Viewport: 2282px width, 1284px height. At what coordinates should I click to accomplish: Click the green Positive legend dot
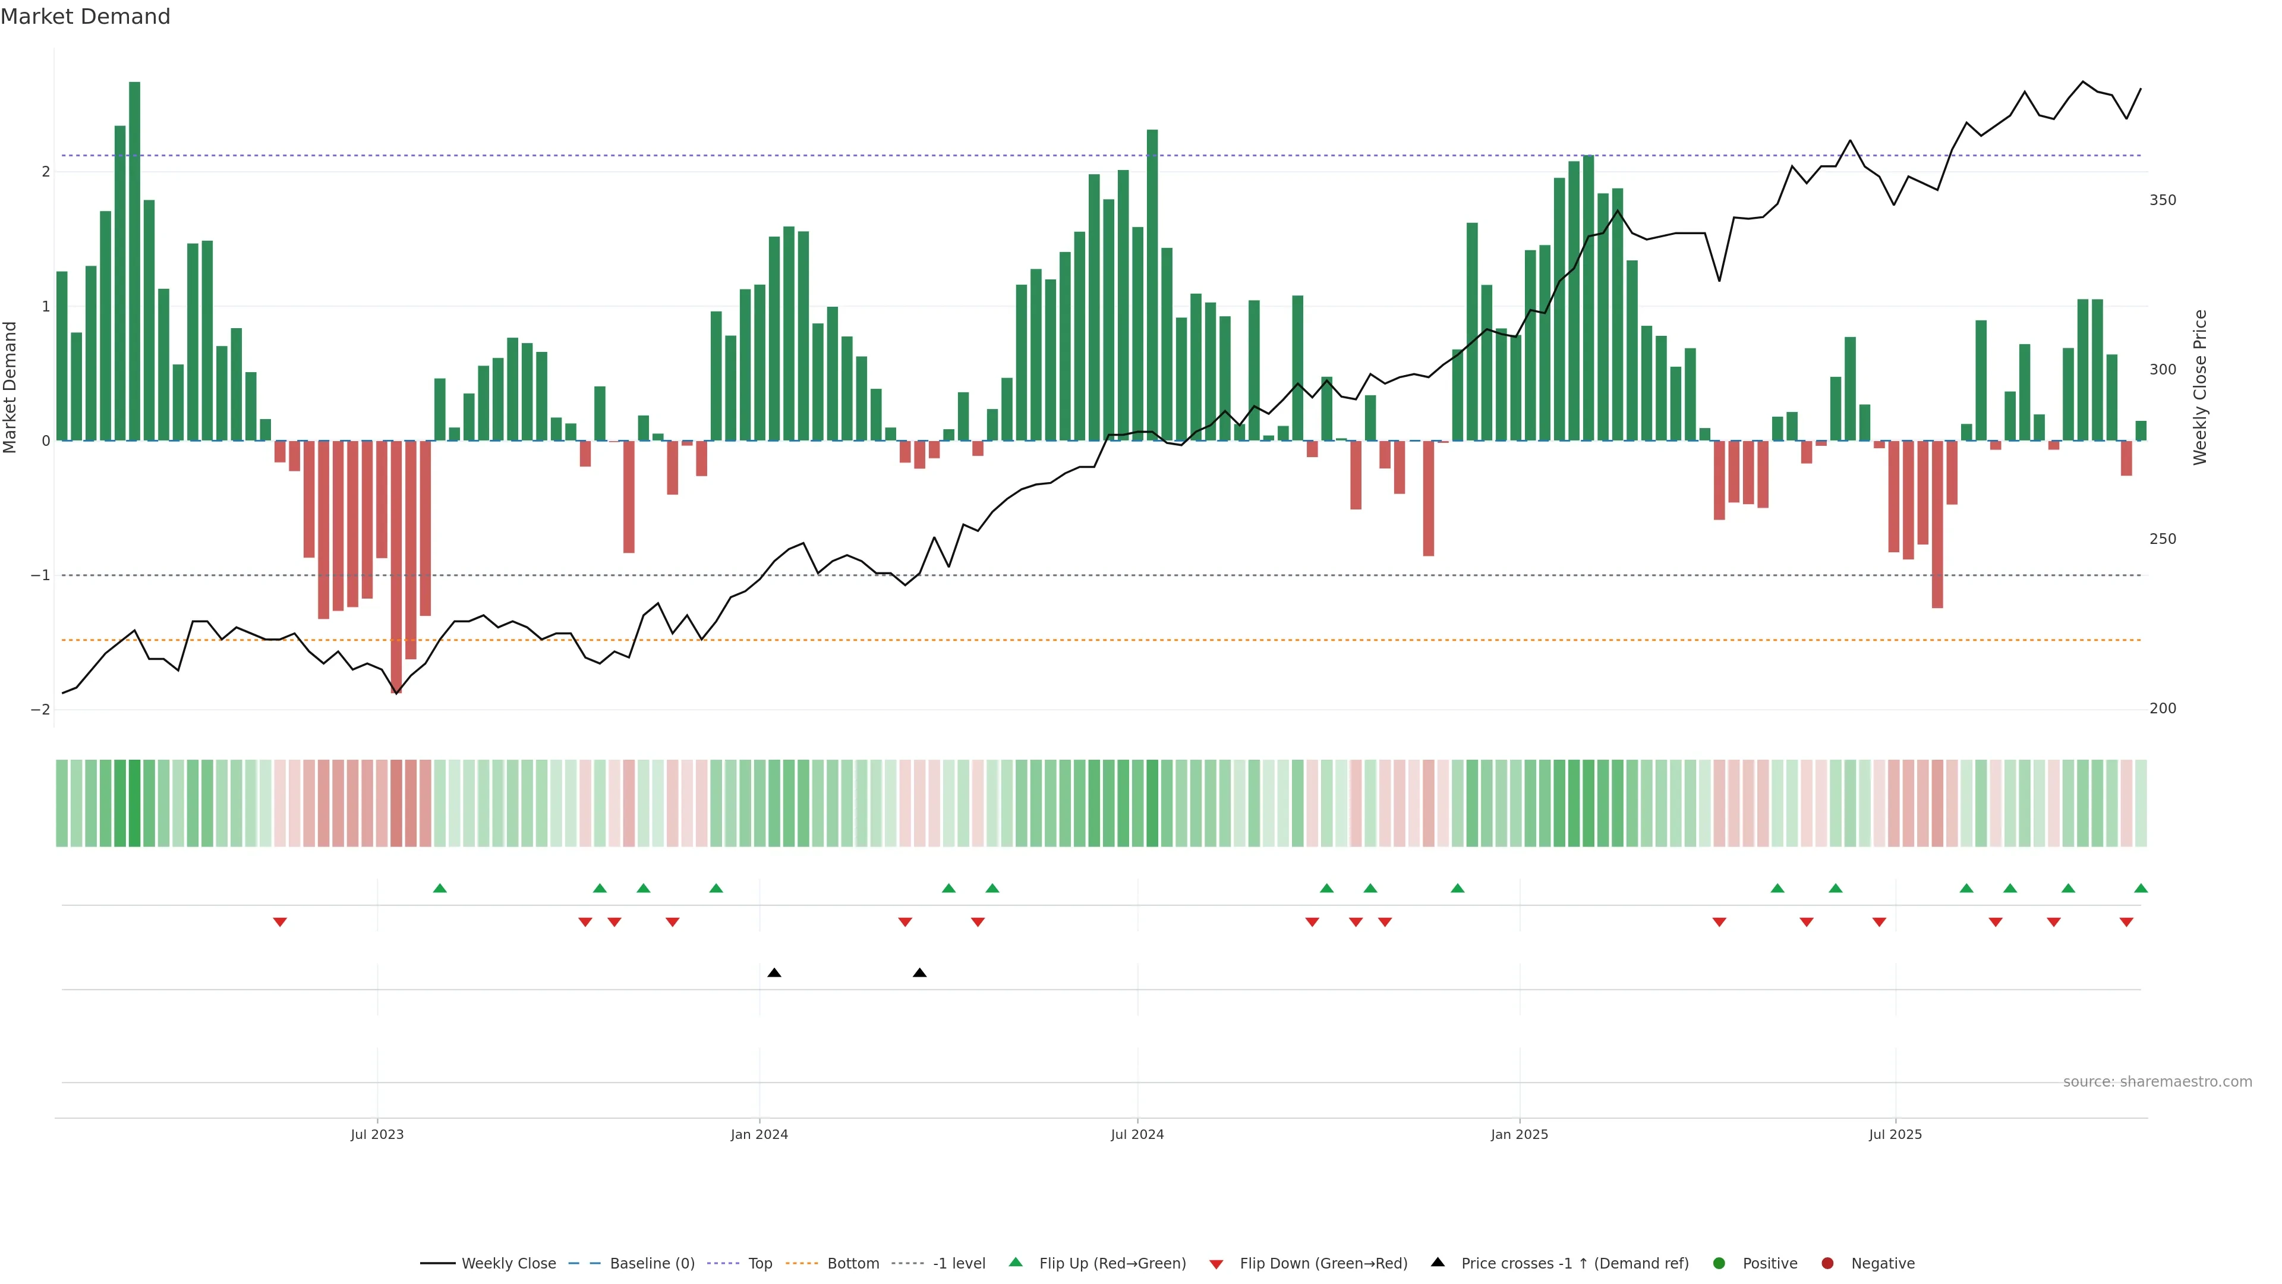(x=1719, y=1263)
